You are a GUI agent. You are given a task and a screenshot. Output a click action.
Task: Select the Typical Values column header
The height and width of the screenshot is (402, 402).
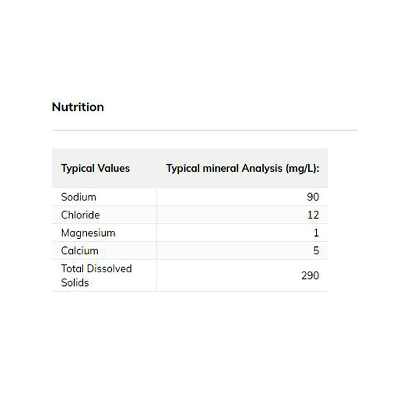pyautogui.click(x=95, y=168)
